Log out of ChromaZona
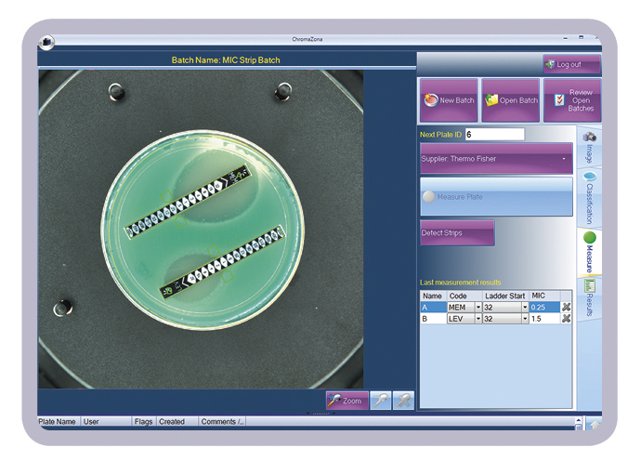641x474 pixels. tap(571, 64)
